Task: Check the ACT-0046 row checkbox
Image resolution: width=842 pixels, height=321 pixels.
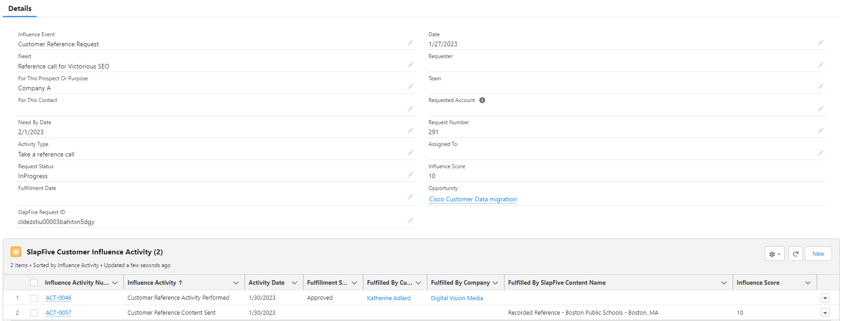Action: [34, 298]
